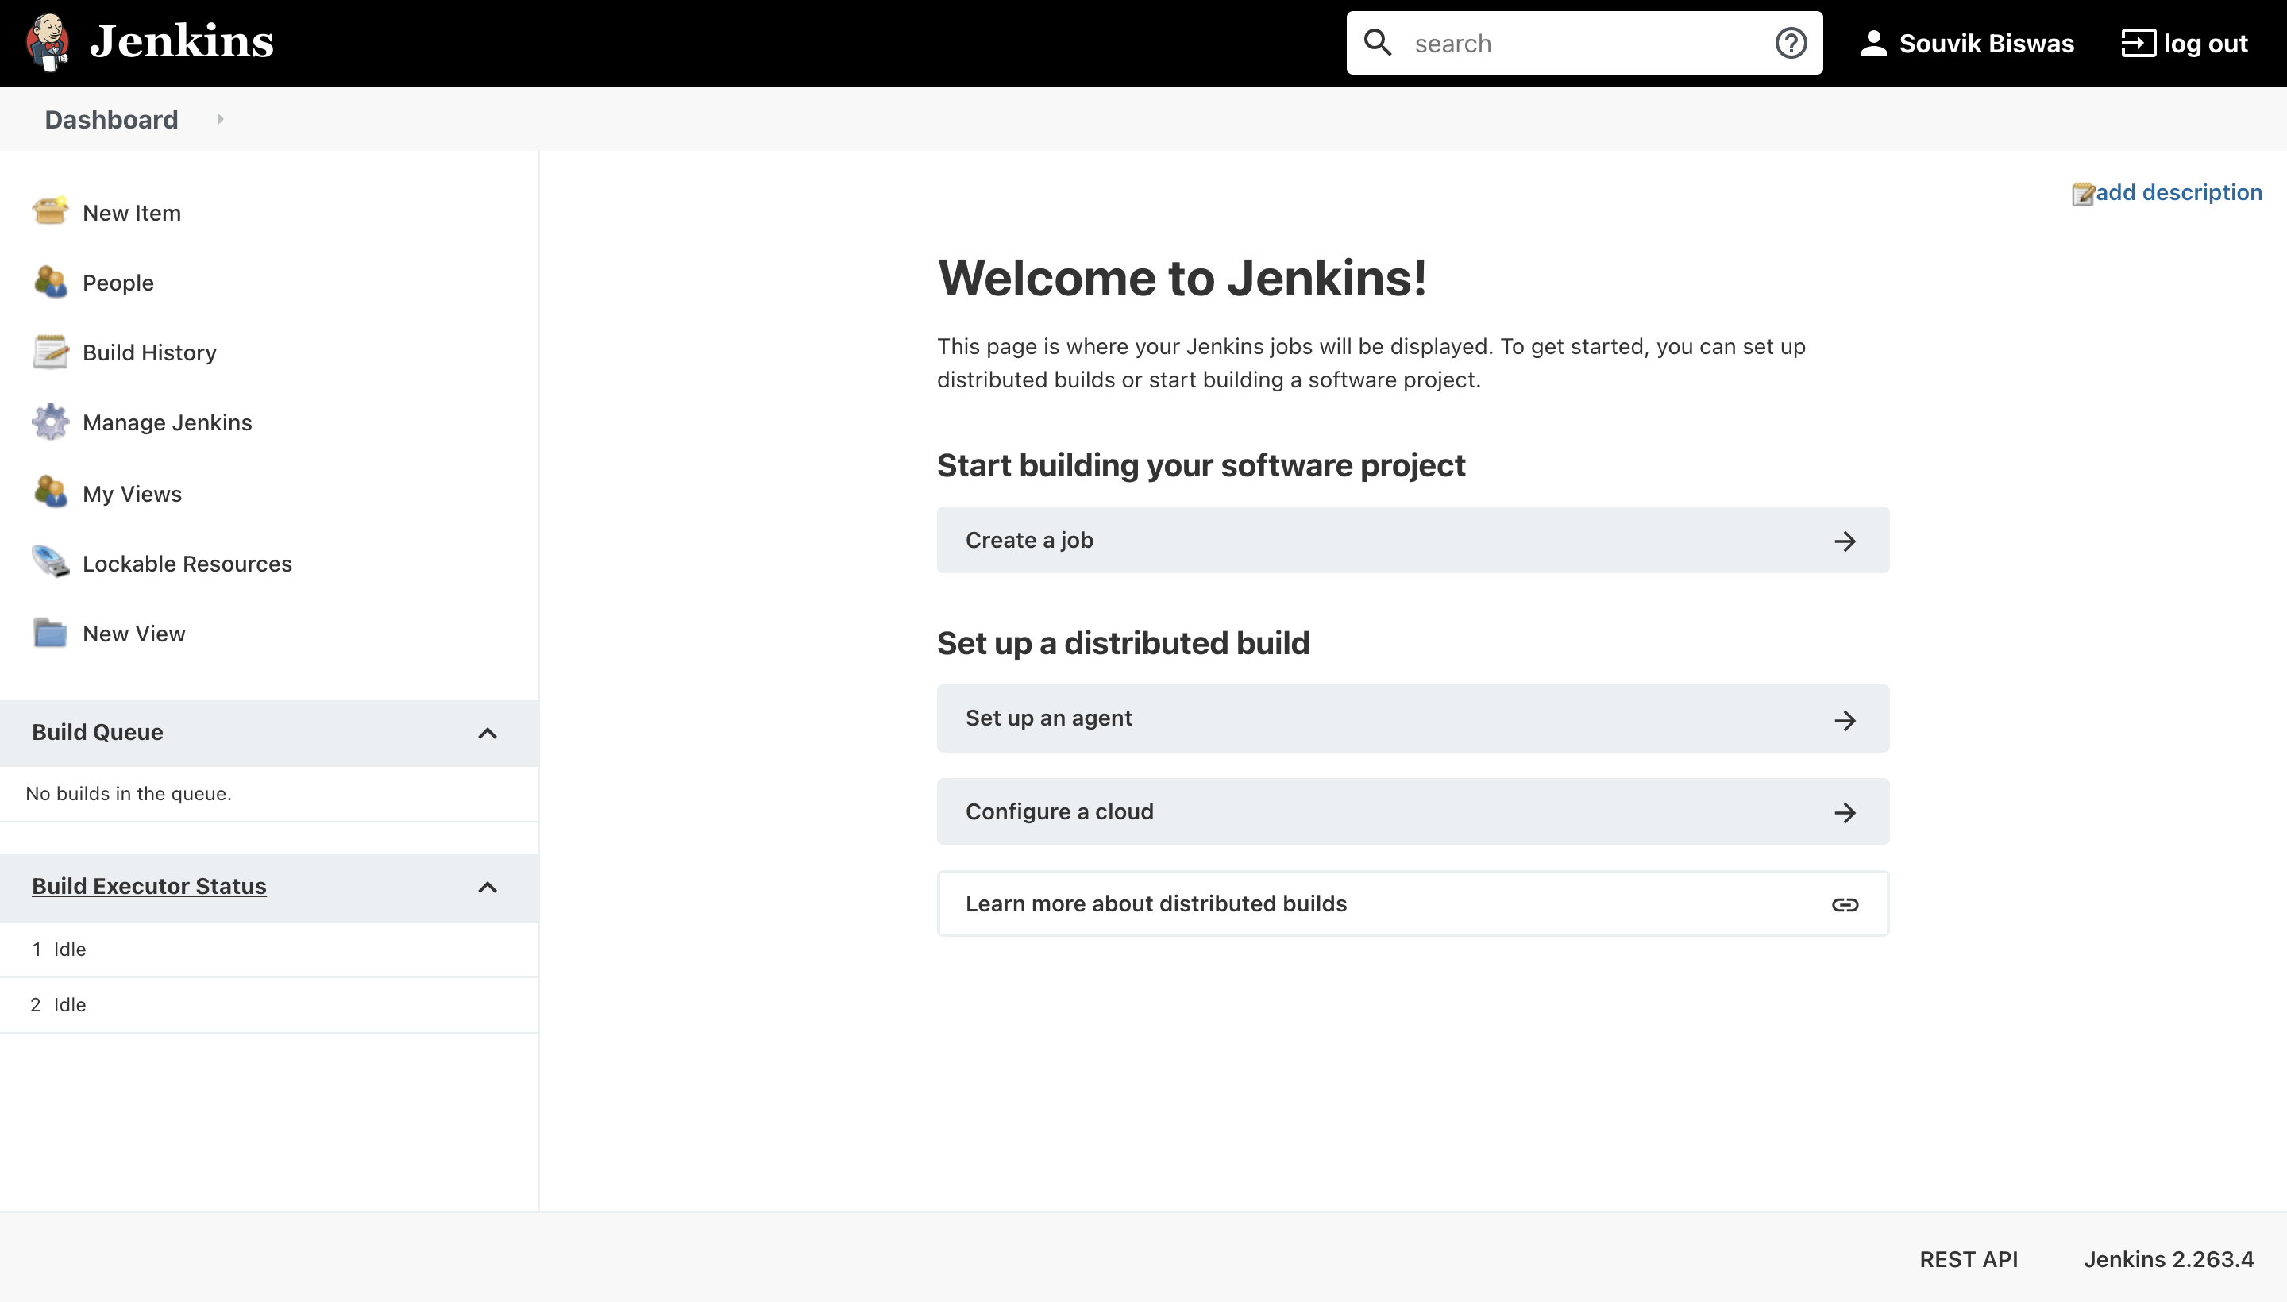Open the Build Executor Status link
Screen dimensions: 2287x1302
149,886
